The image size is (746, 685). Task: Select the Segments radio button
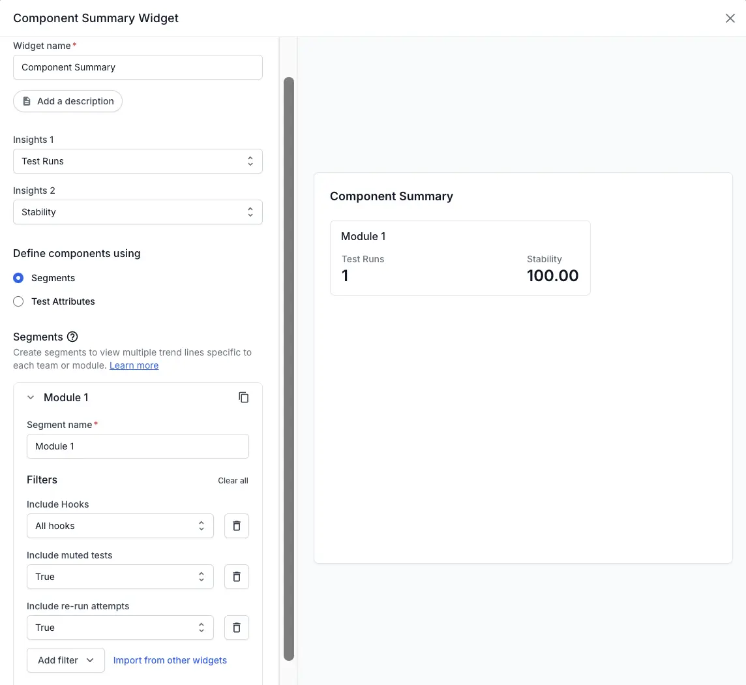point(18,278)
